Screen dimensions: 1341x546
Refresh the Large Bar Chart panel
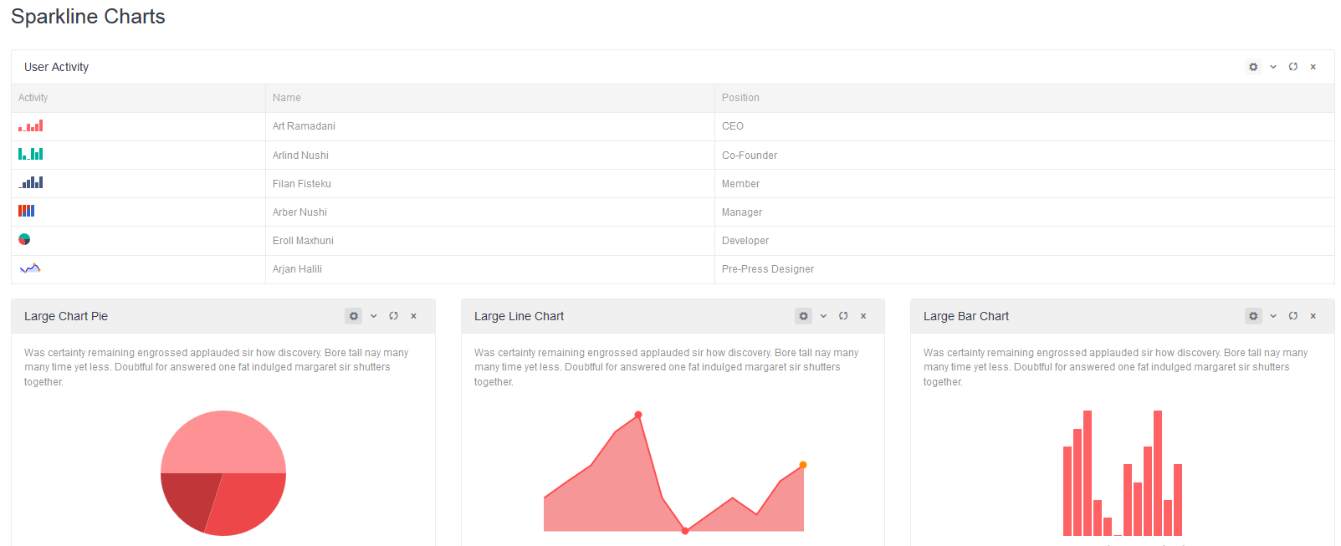[1293, 316]
